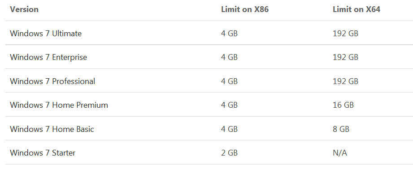Select the Windows 7 Ultimate cell
The height and width of the screenshot is (173, 413).
[x=46, y=34]
